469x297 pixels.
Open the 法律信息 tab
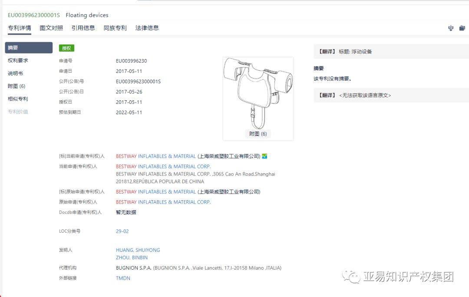pyautogui.click(x=147, y=28)
